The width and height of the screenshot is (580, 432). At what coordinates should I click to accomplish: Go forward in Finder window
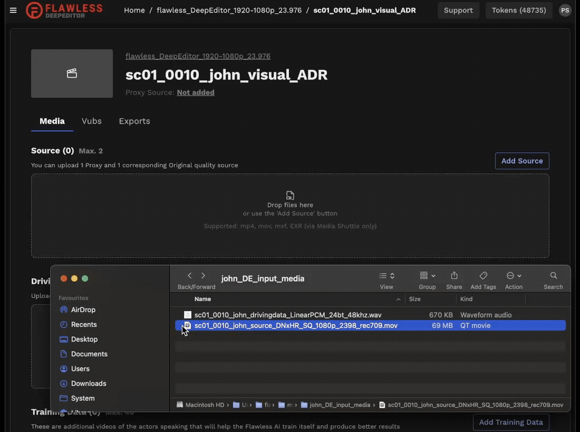pos(203,275)
